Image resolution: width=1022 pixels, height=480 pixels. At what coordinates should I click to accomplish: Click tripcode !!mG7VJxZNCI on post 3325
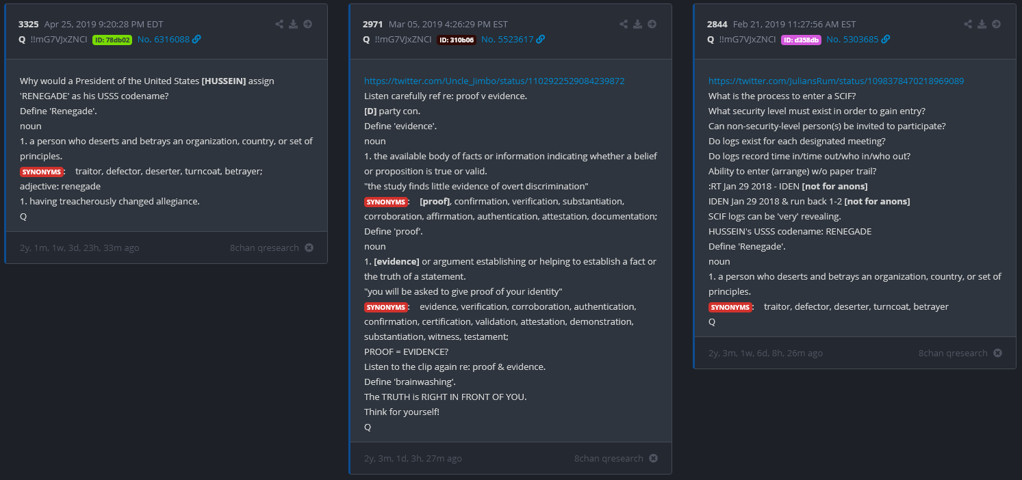point(59,40)
